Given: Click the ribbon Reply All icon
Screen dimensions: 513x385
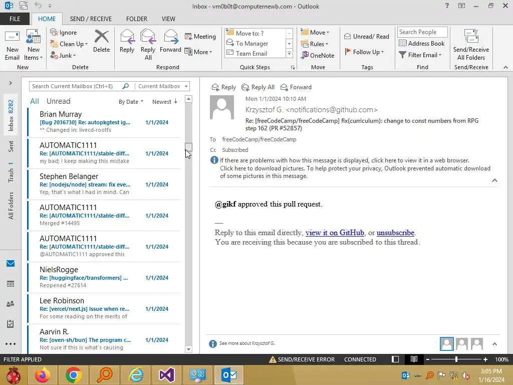Looking at the screenshot, I should (148, 45).
